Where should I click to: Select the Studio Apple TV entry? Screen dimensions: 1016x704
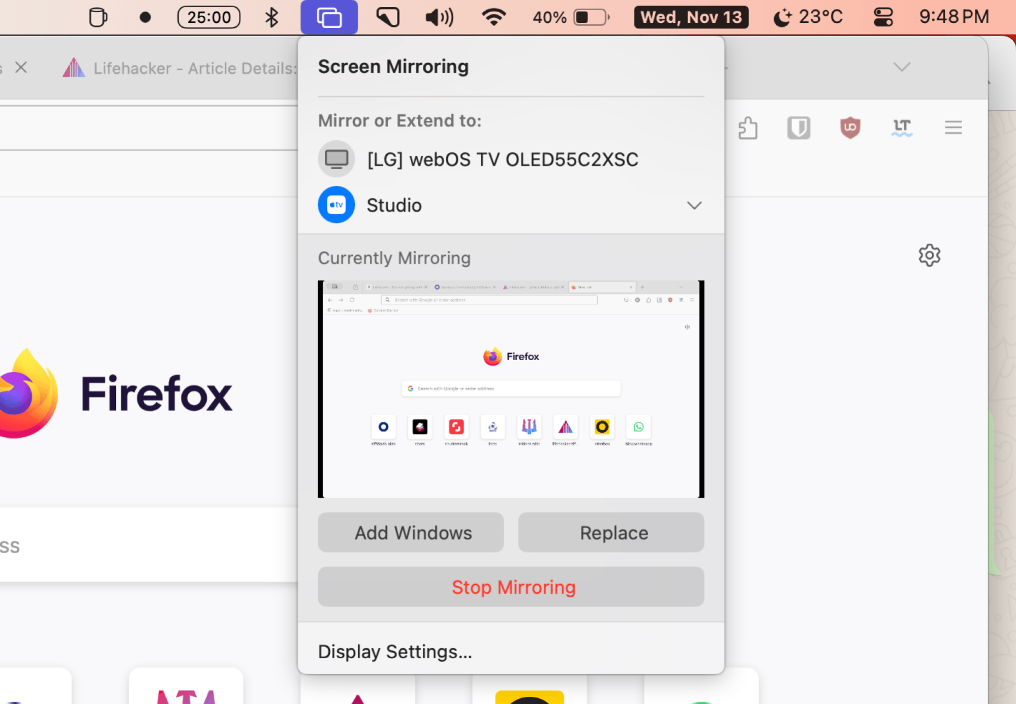tap(511, 205)
